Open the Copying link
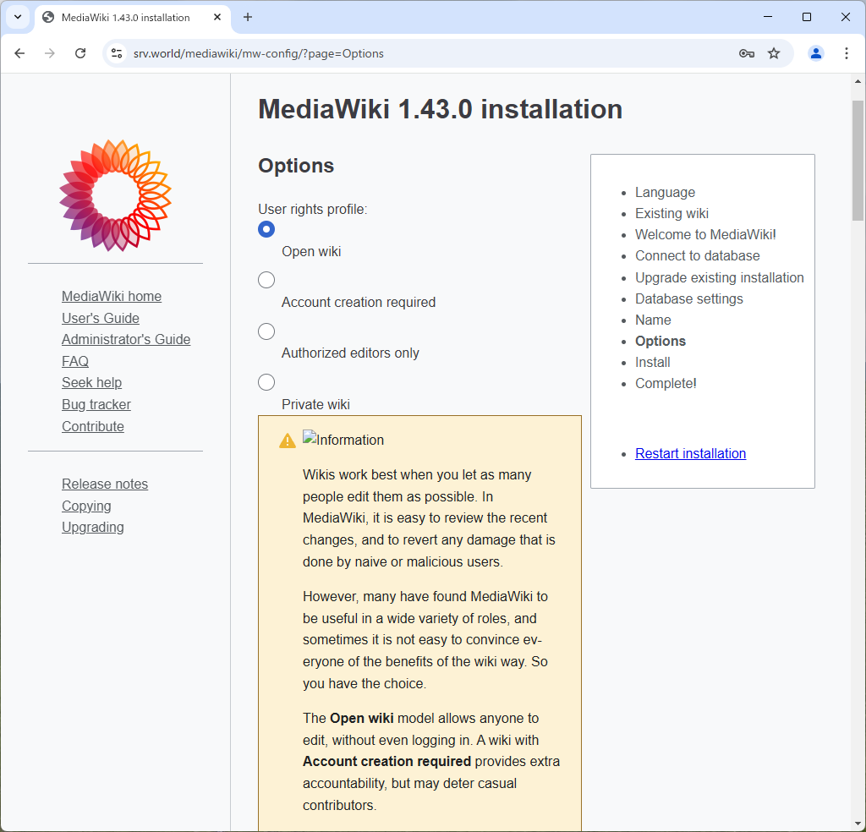The height and width of the screenshot is (832, 866). pyautogui.click(x=86, y=506)
